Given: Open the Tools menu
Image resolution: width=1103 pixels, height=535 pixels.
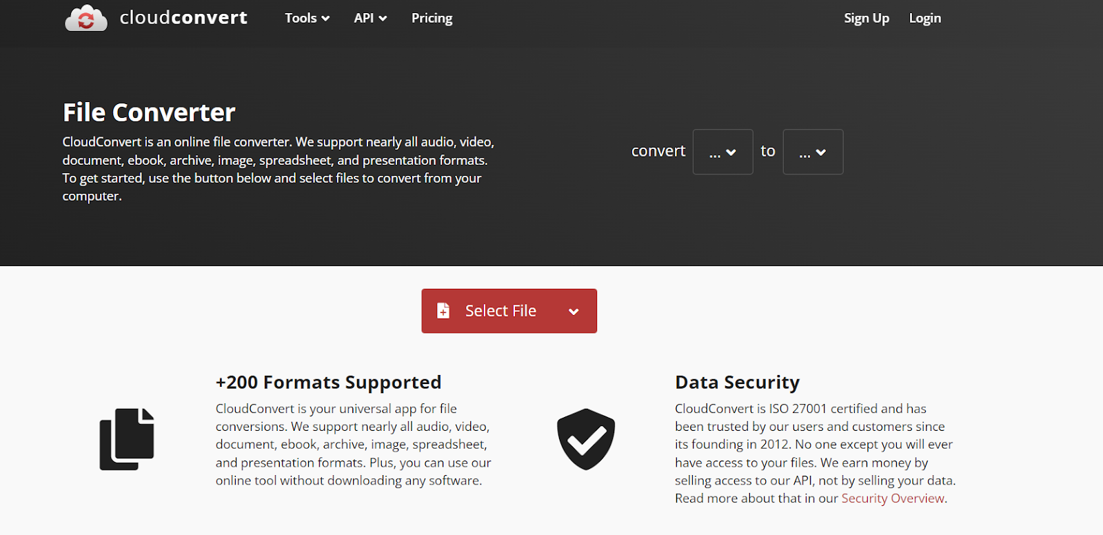Looking at the screenshot, I should [307, 18].
